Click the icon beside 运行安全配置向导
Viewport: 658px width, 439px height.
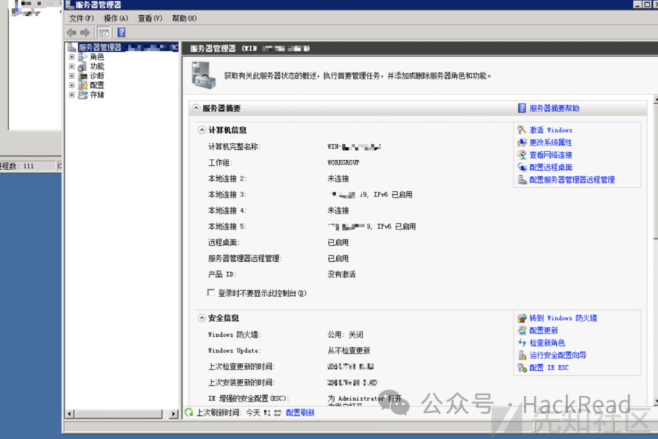(522, 355)
